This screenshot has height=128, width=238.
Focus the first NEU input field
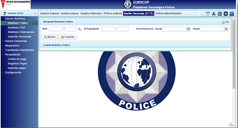56,29
